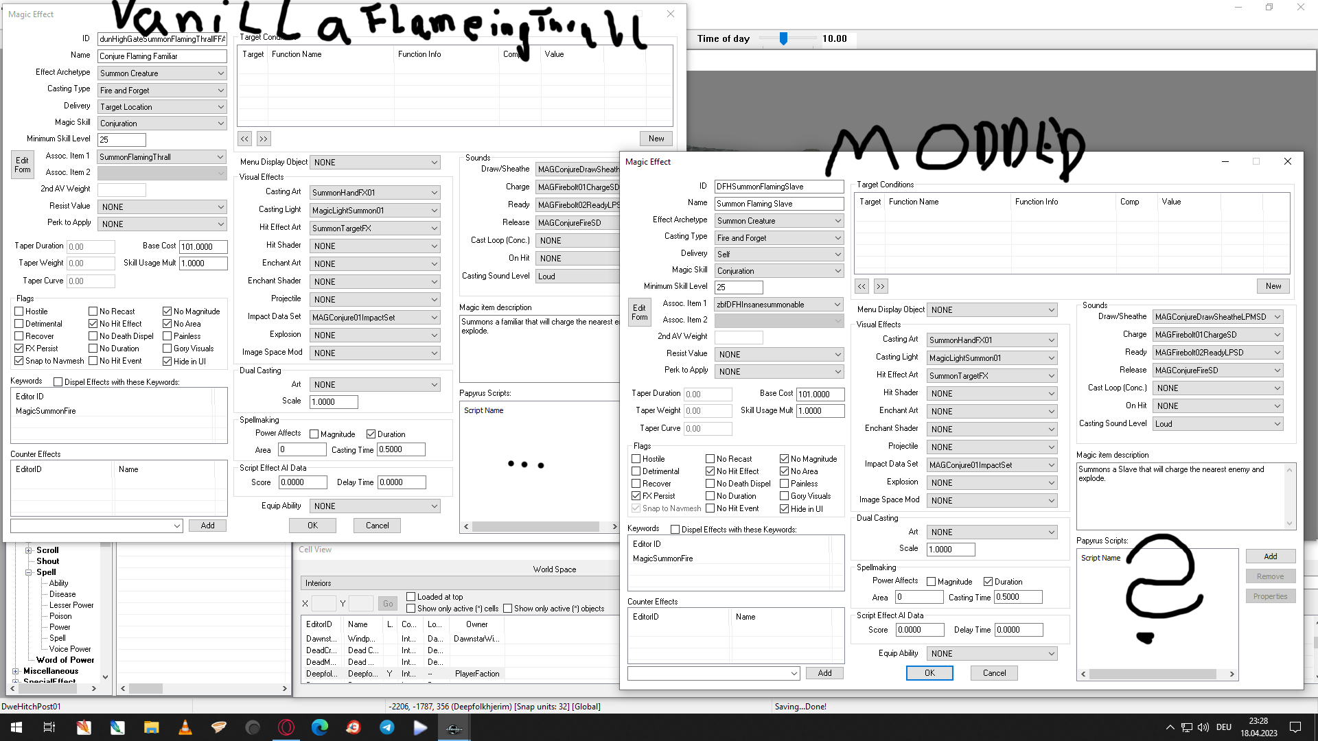This screenshot has width=1318, height=741.
Task: Select Shout in the object tree
Action: (48, 561)
